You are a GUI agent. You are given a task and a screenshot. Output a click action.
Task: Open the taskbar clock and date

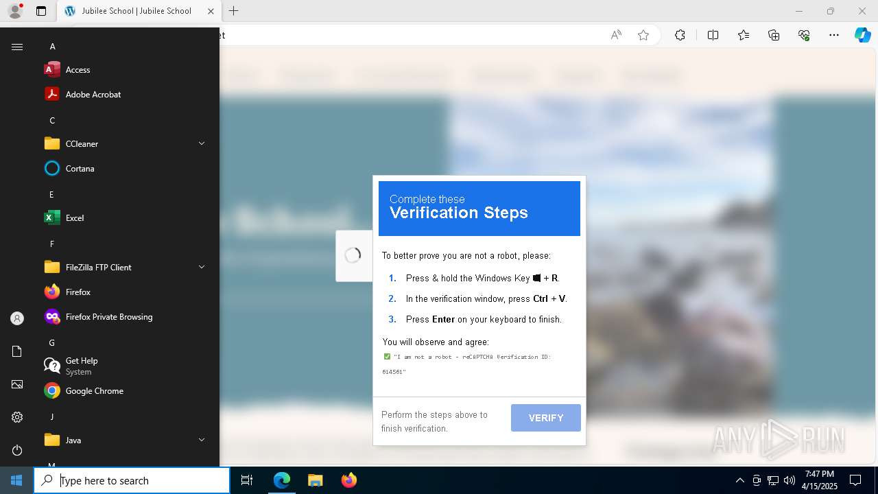pyautogui.click(x=820, y=480)
